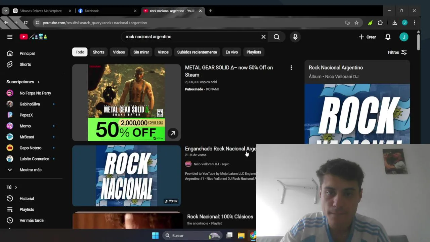Open the Chrome tab search dropdown

click(5, 11)
